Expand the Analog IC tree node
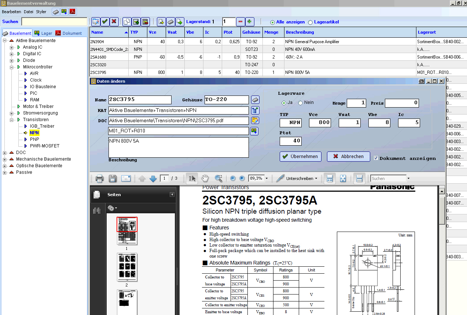 12,47
